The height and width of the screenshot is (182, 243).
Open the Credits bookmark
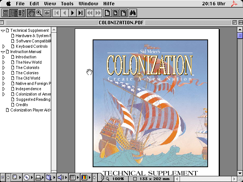click(x=22, y=105)
